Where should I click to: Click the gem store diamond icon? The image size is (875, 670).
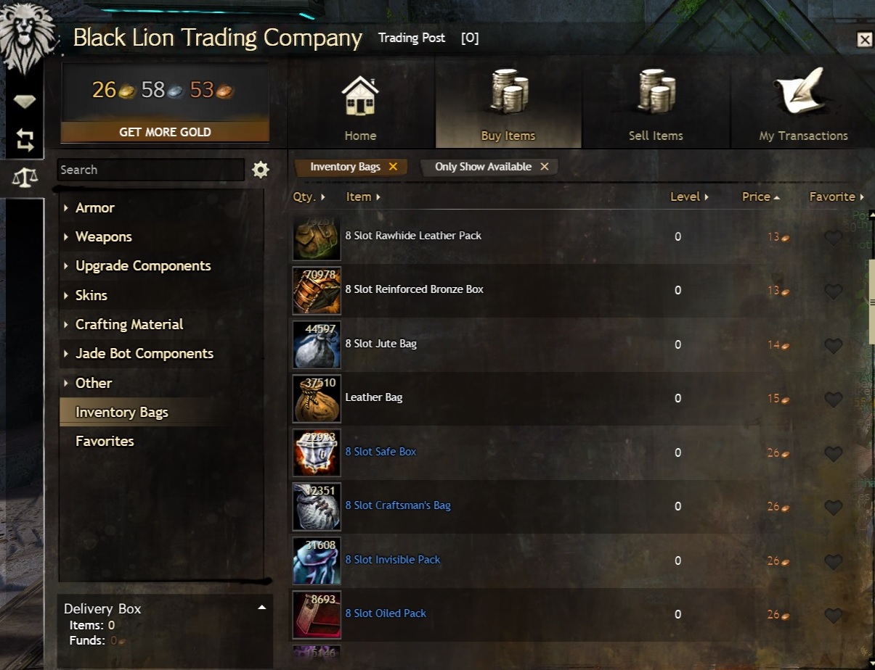(25, 102)
